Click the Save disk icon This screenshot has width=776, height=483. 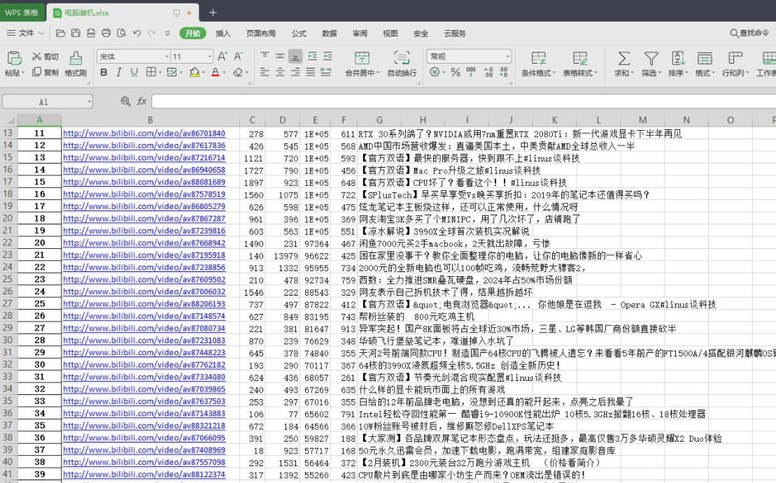(76, 33)
